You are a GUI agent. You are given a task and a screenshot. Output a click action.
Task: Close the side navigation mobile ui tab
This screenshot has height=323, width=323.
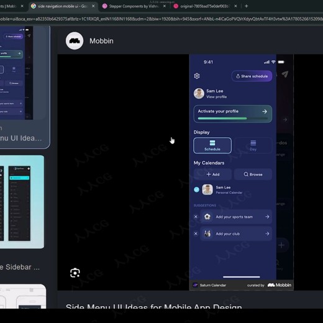93,6
